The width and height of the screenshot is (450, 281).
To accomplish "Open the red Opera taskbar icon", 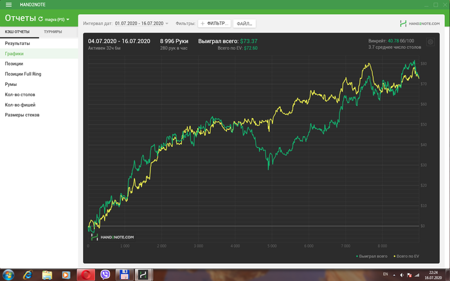I will 85,275.
